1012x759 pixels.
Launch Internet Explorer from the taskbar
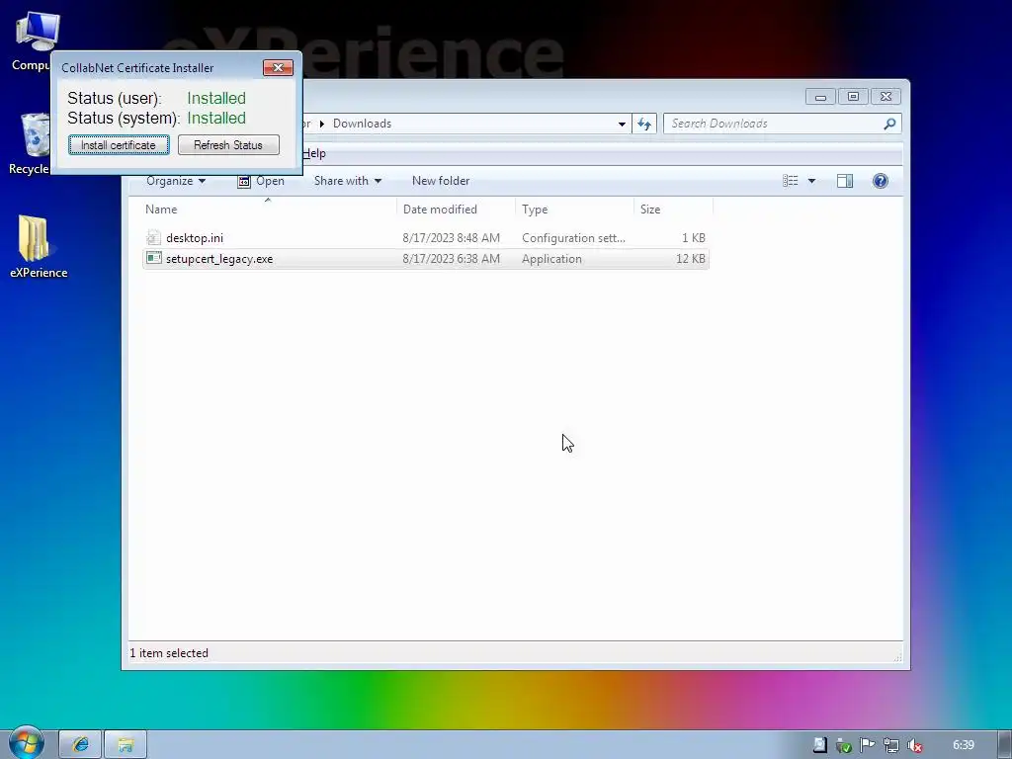[80, 745]
